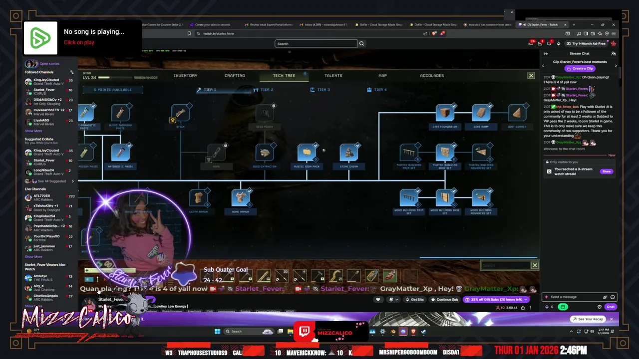
Task: Select the Cloth Armor node
Action: tap(198, 198)
